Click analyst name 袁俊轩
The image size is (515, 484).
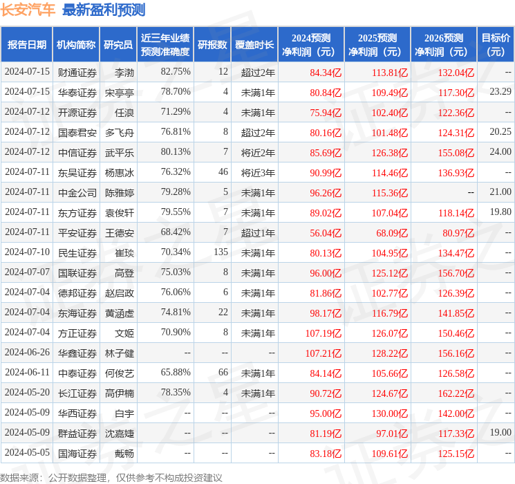120,213
